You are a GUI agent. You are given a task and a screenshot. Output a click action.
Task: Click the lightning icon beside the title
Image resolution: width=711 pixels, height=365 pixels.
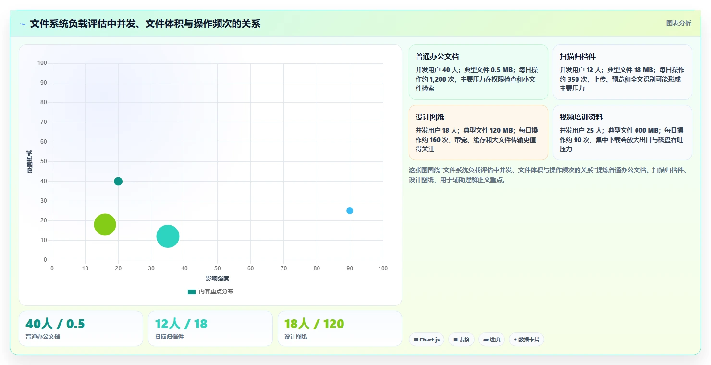pyautogui.click(x=23, y=24)
